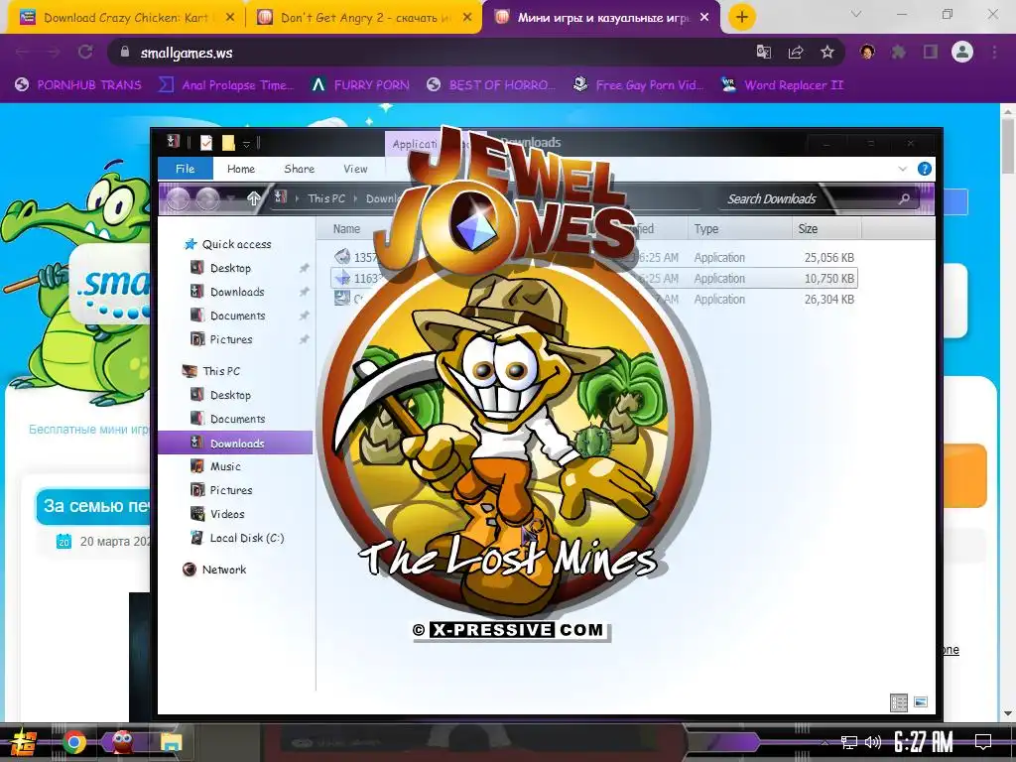Open Desktop under Quick access

pos(230,268)
